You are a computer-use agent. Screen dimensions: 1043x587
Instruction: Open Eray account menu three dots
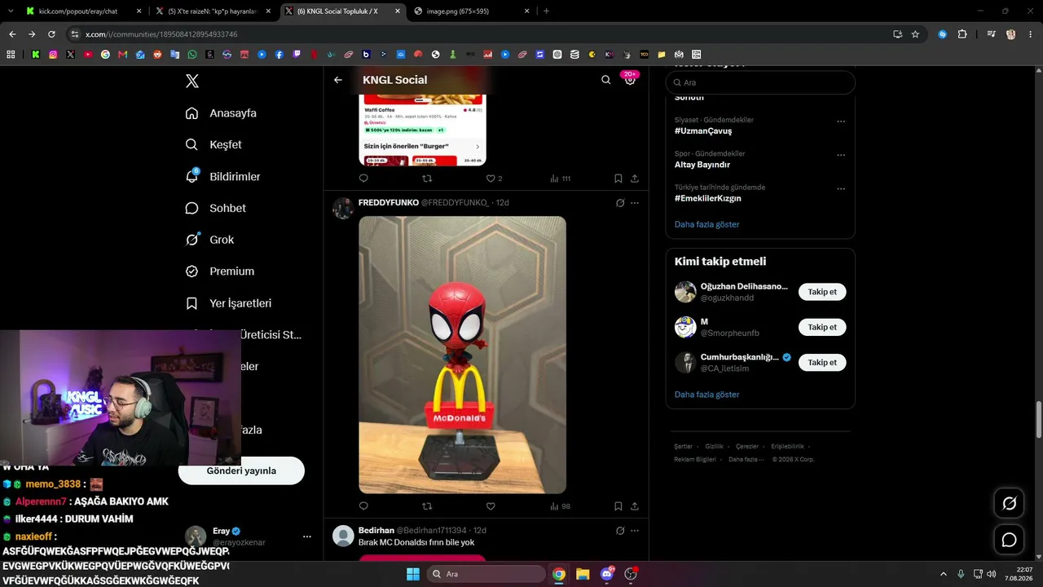click(307, 536)
